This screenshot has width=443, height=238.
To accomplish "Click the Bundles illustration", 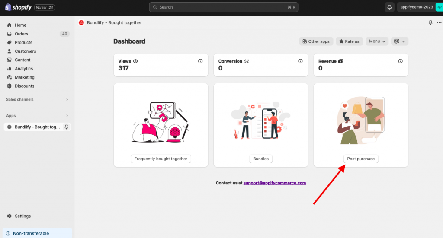I will (x=261, y=121).
